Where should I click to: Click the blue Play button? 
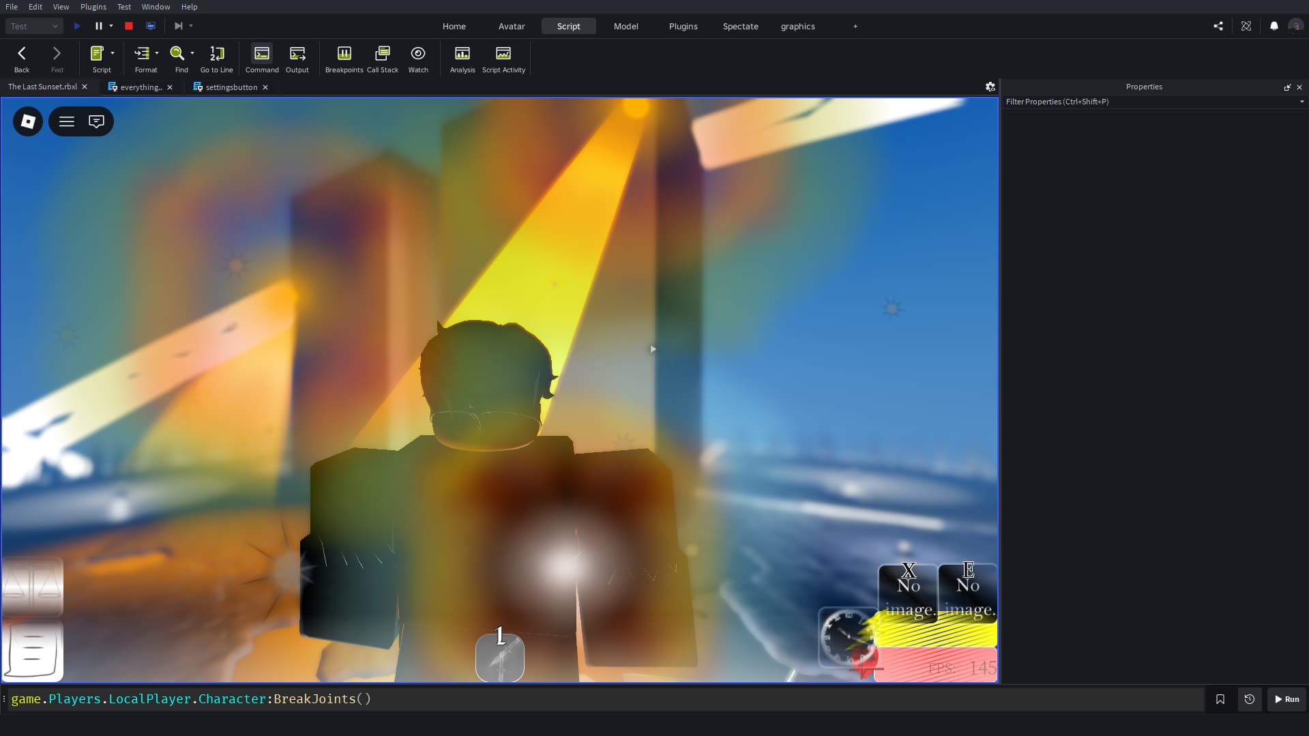(x=77, y=26)
